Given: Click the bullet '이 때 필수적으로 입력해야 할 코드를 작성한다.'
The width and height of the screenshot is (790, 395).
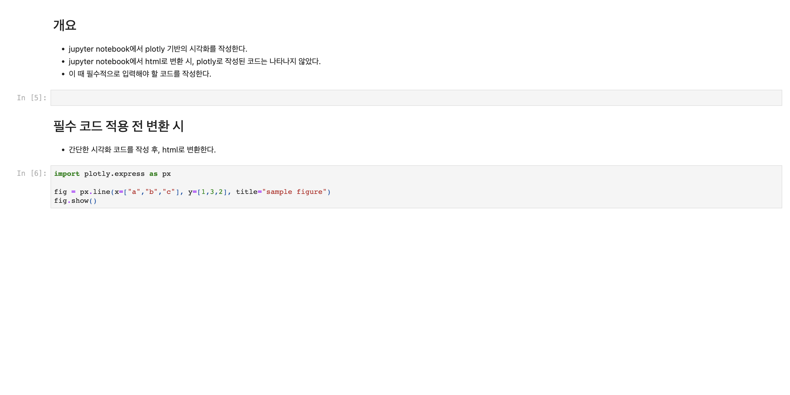Looking at the screenshot, I should [140, 74].
